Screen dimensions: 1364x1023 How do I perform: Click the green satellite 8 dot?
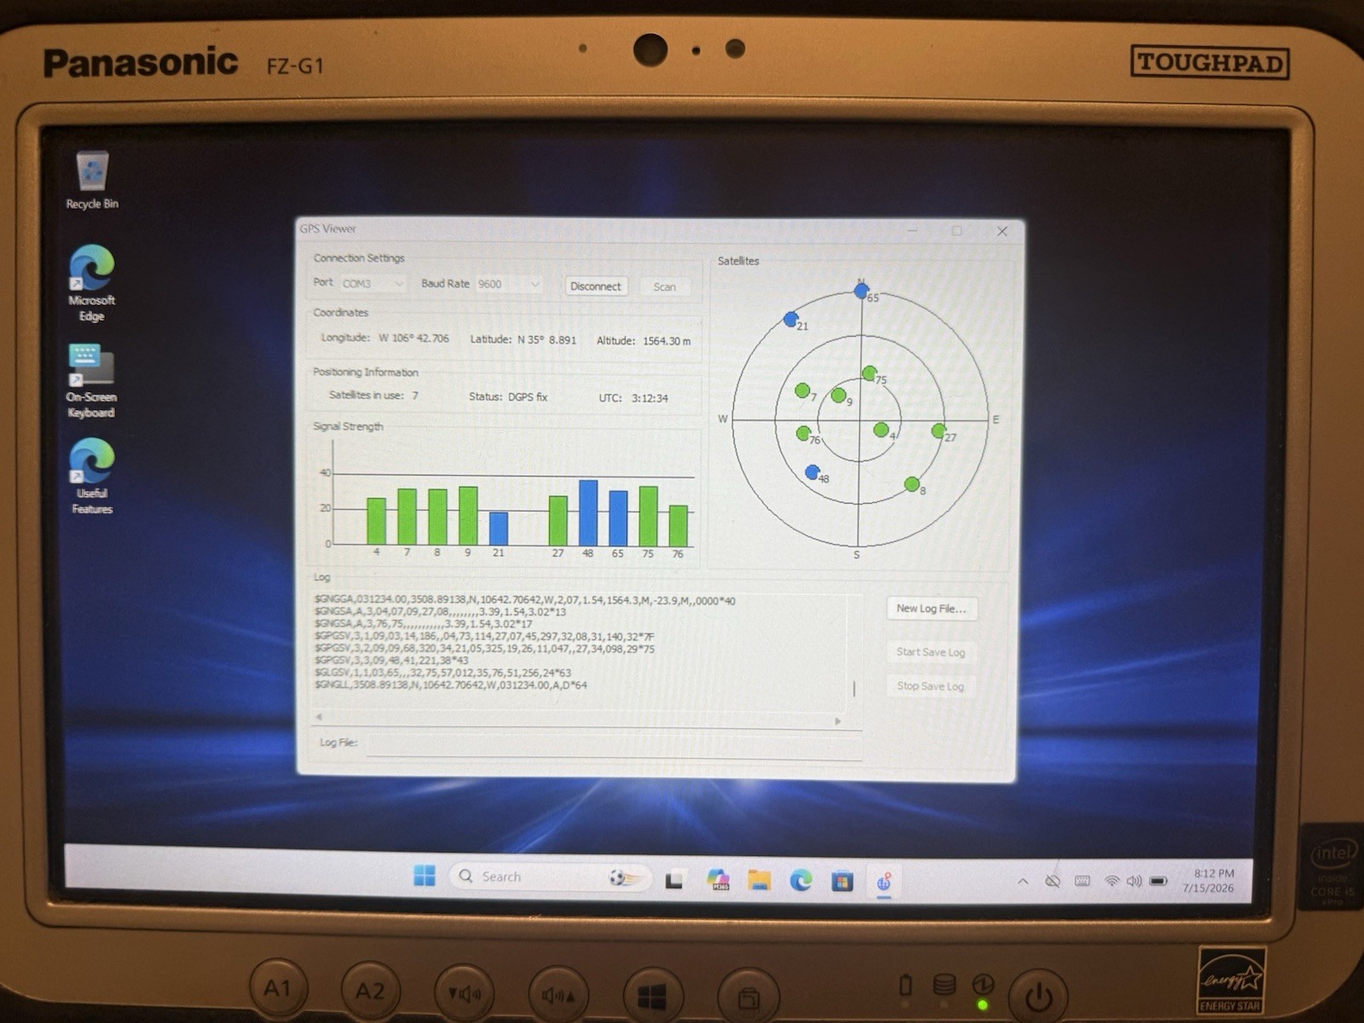click(911, 485)
